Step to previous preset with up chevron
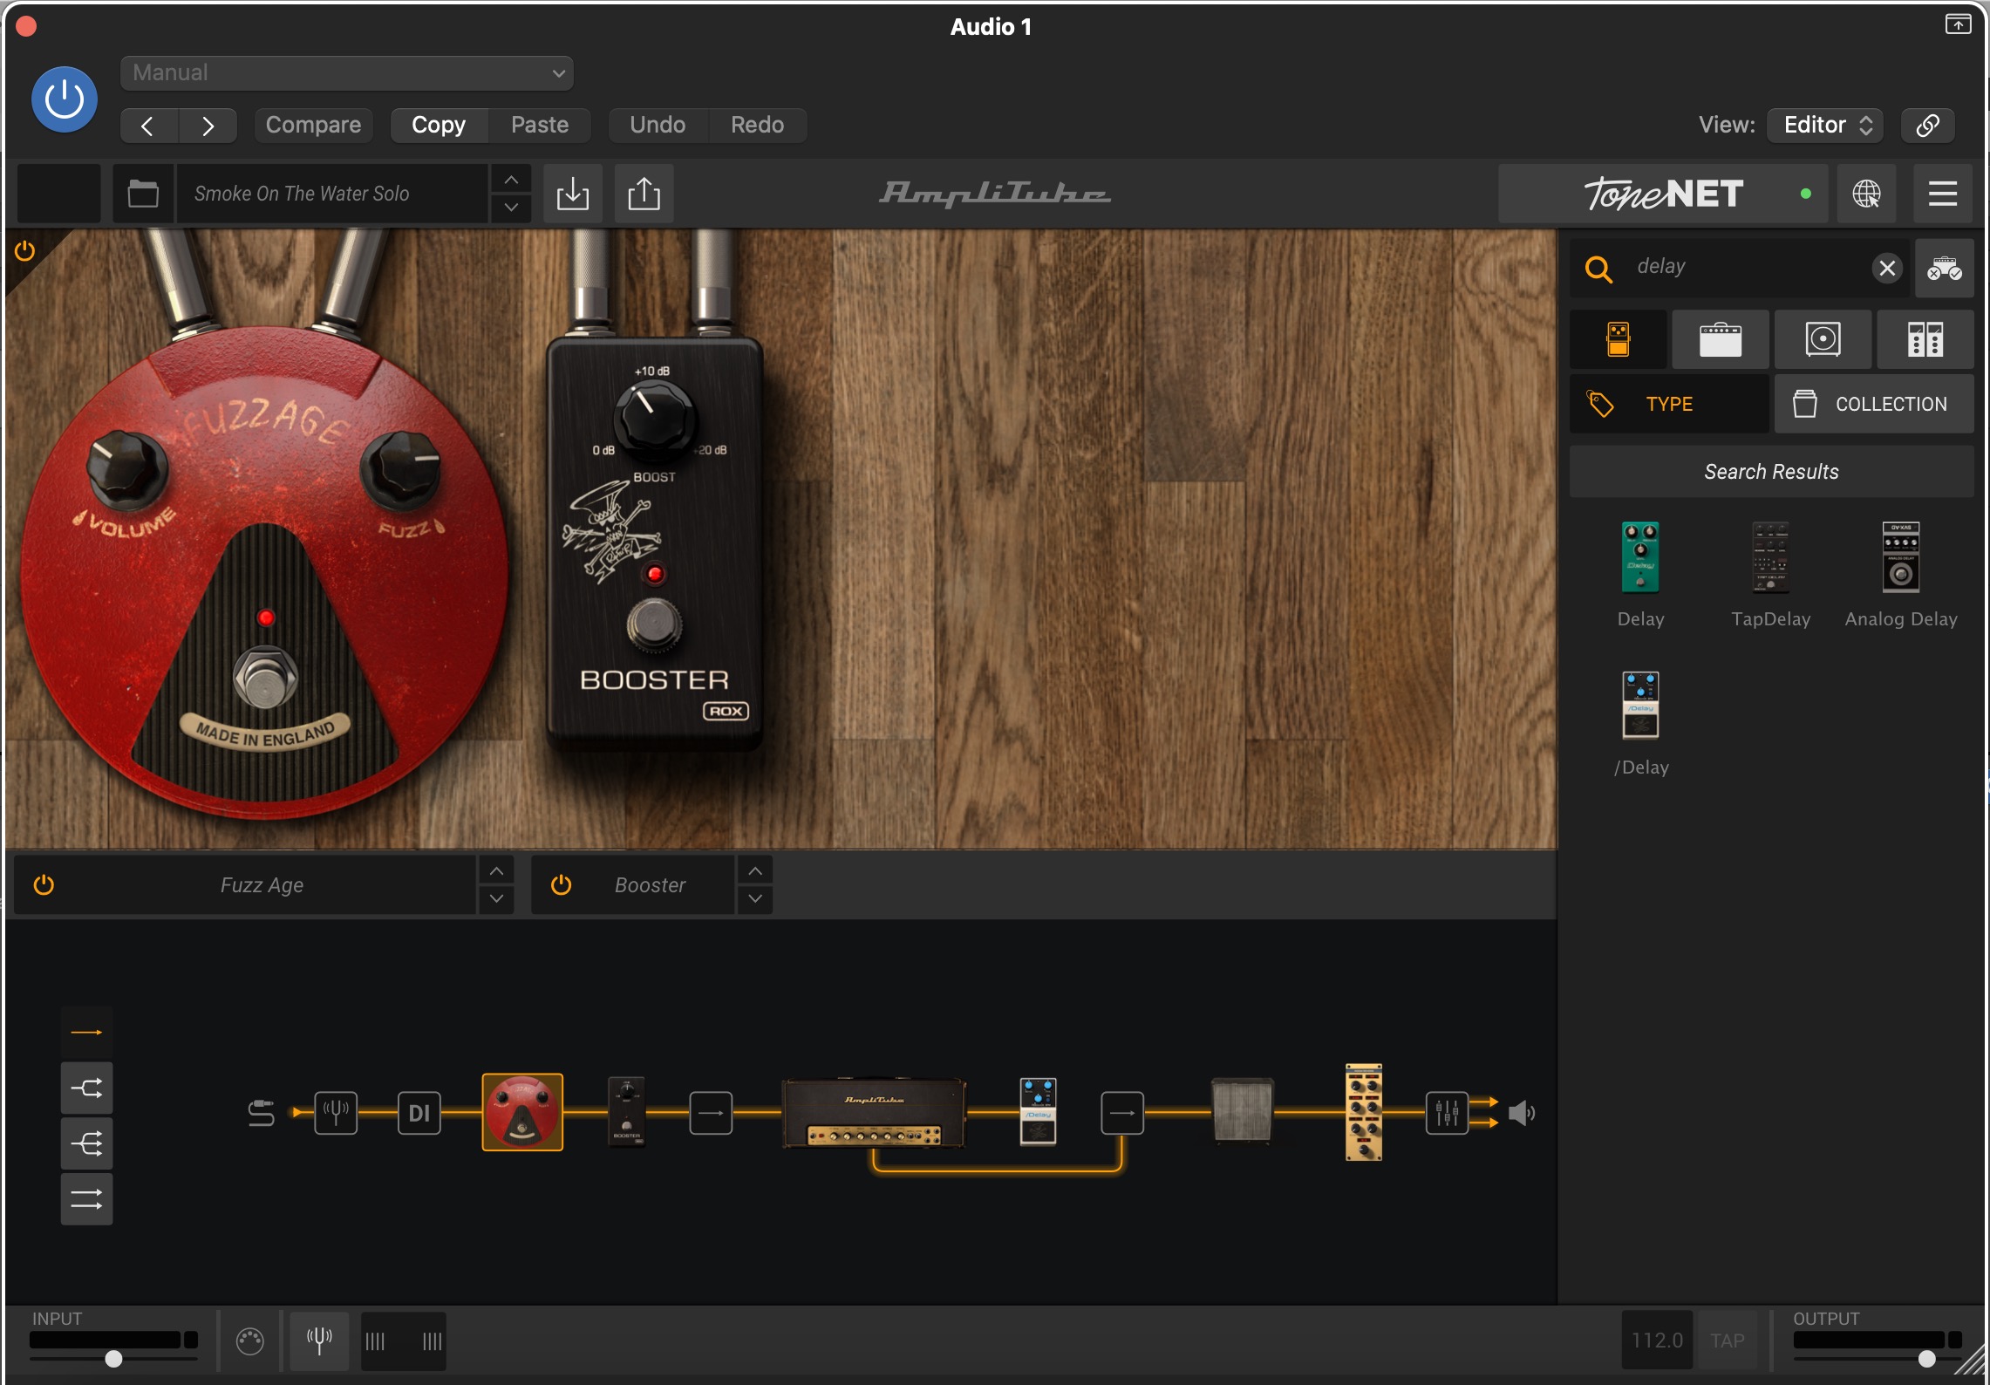The height and width of the screenshot is (1385, 1990). click(511, 180)
